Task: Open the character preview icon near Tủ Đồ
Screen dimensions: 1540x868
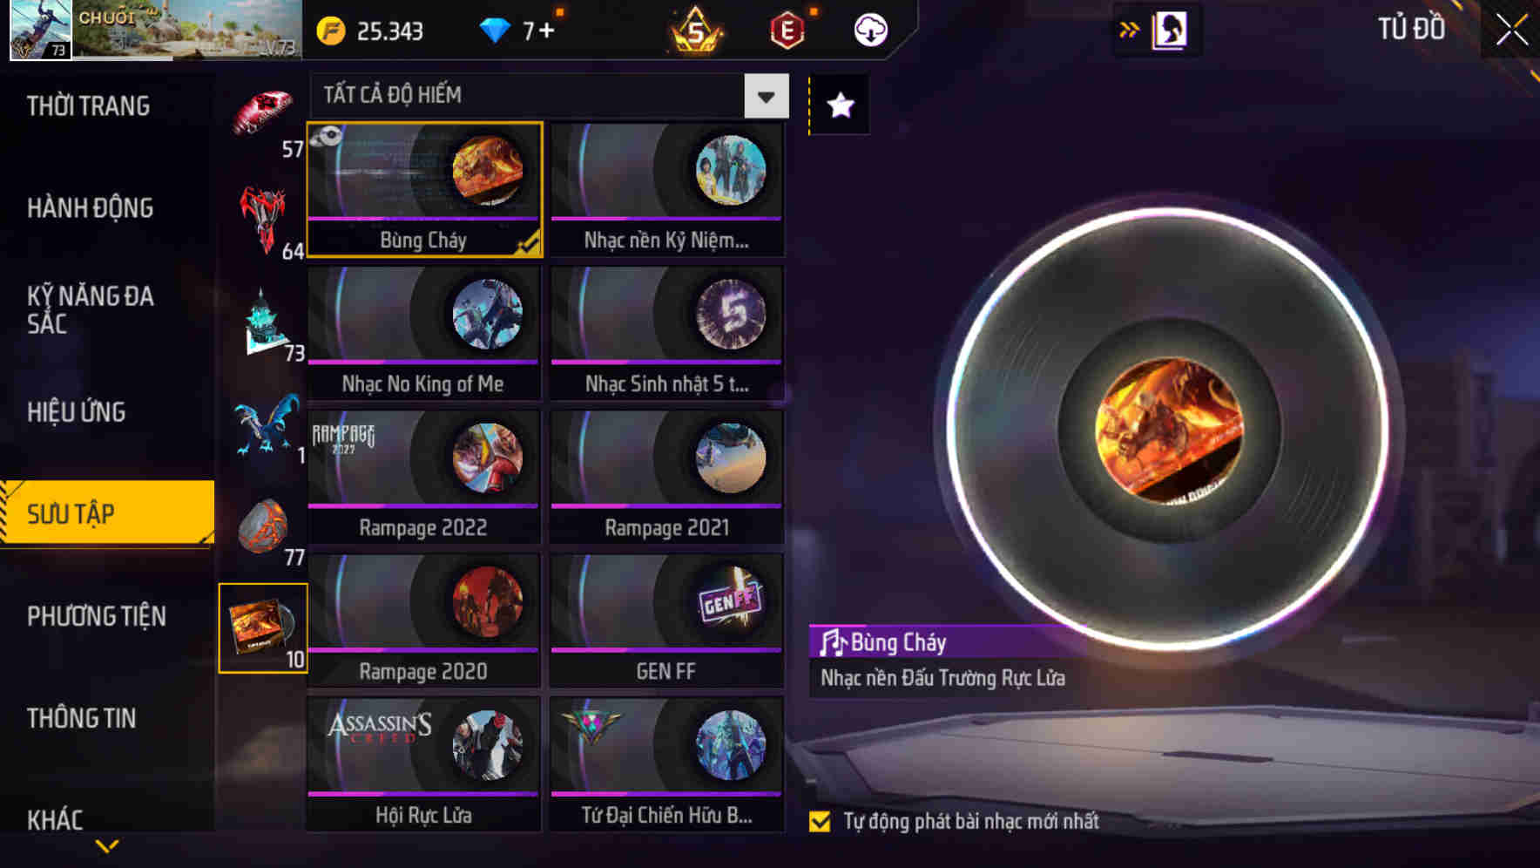Action: point(1169,30)
